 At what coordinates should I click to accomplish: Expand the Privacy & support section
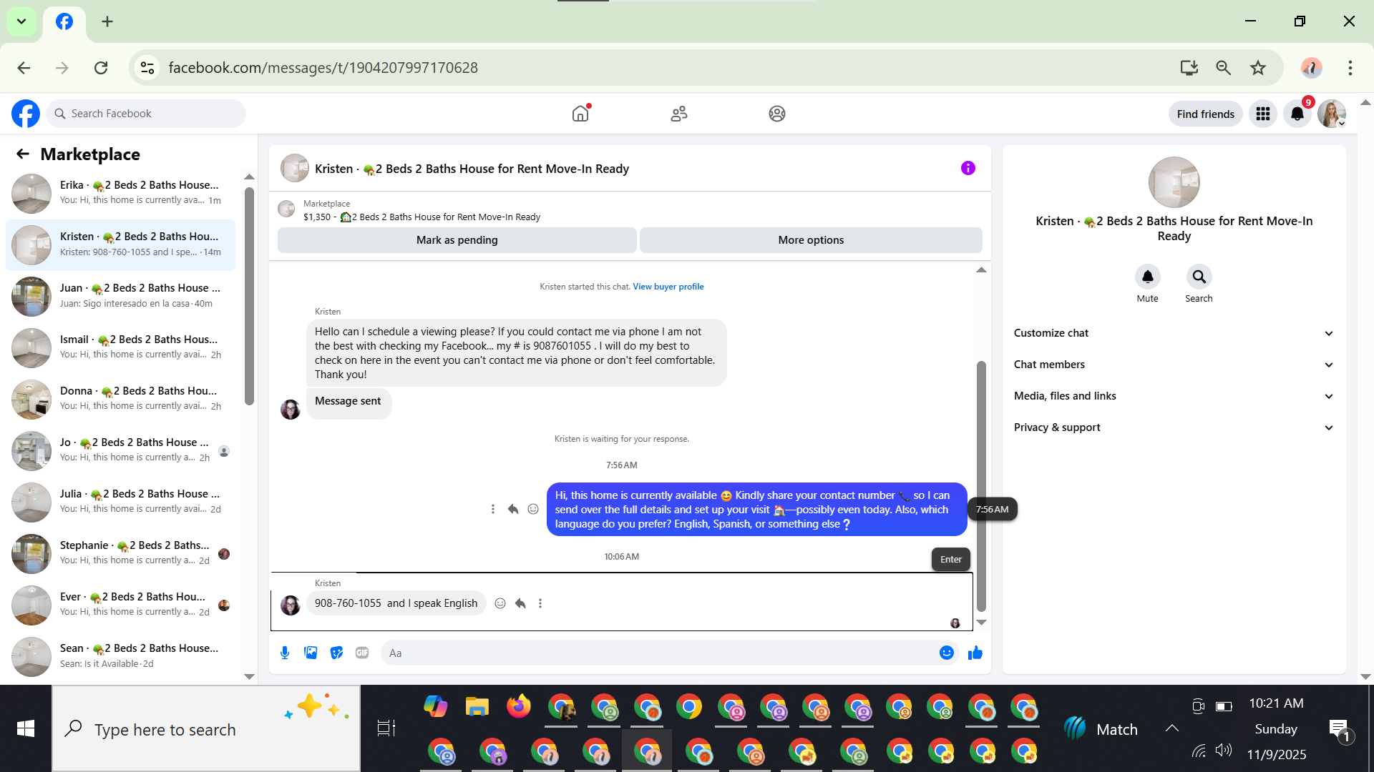coord(1174,427)
